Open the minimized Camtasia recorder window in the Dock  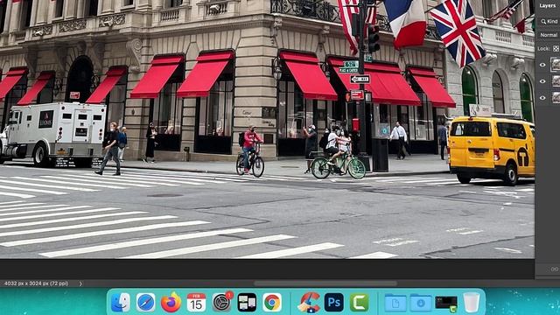tap(446, 304)
